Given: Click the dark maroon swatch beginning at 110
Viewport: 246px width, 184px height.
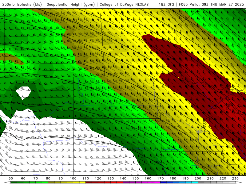Looking at the screenshot, I should [89, 182].
